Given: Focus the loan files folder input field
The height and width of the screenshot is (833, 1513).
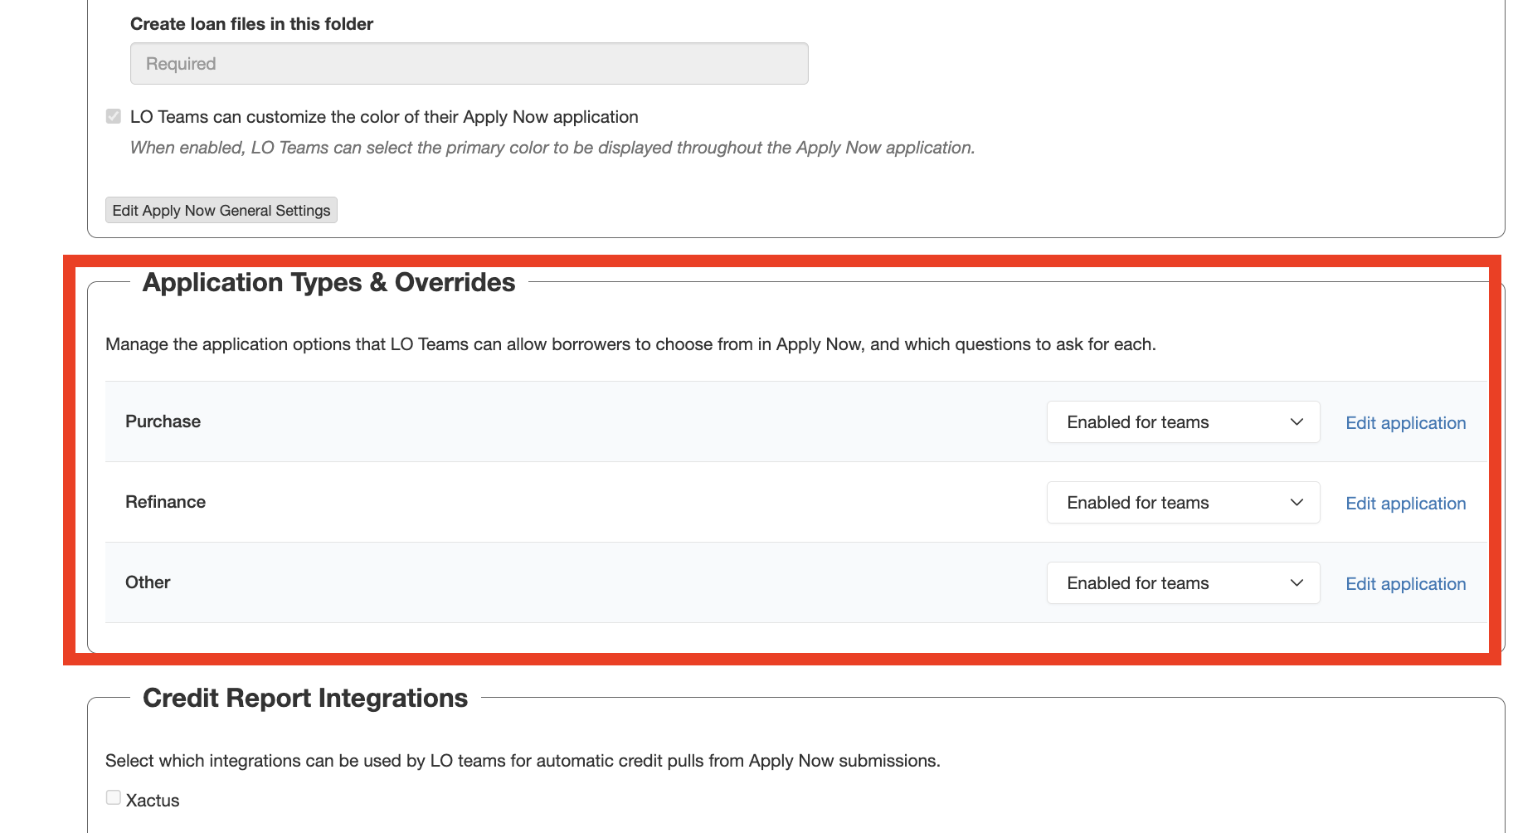Looking at the screenshot, I should pos(469,64).
